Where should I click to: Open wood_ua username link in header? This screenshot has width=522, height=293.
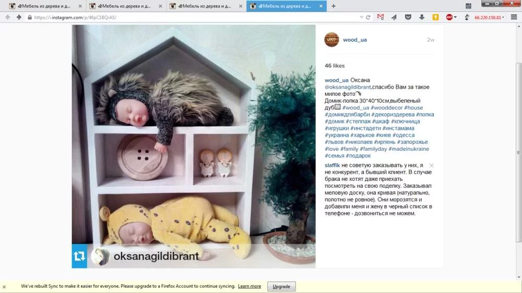pyautogui.click(x=355, y=40)
